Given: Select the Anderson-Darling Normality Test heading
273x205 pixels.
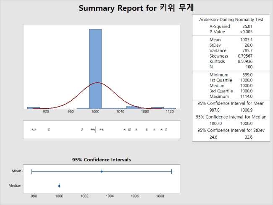Looking at the screenshot, I should coord(231,19).
